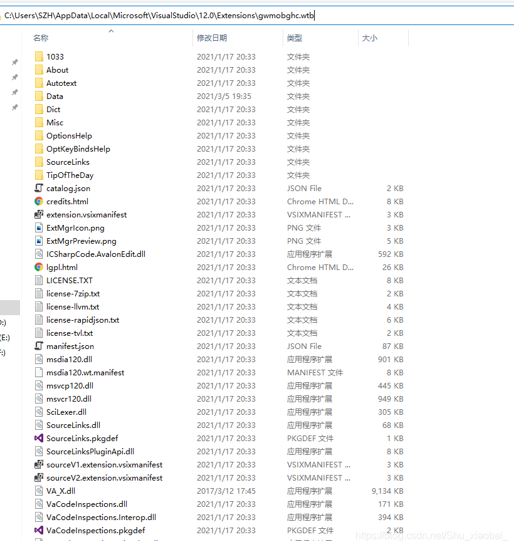514x547 pixels.
Task: Select license-llvm.txt file name
Action: (73, 307)
